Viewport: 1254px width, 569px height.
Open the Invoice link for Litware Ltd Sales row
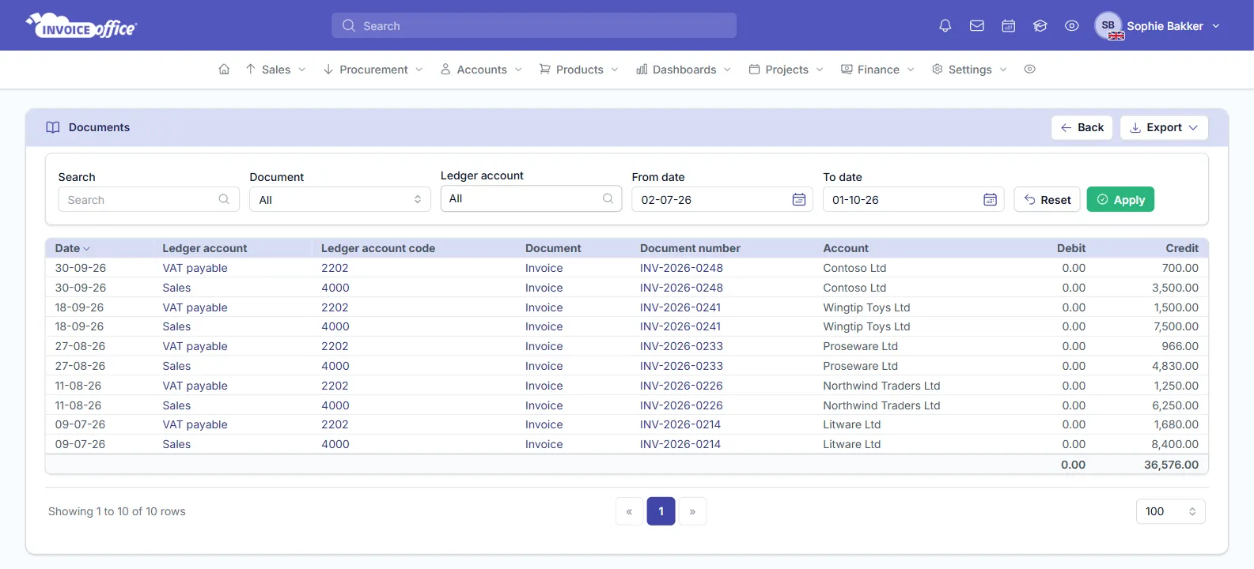click(544, 444)
